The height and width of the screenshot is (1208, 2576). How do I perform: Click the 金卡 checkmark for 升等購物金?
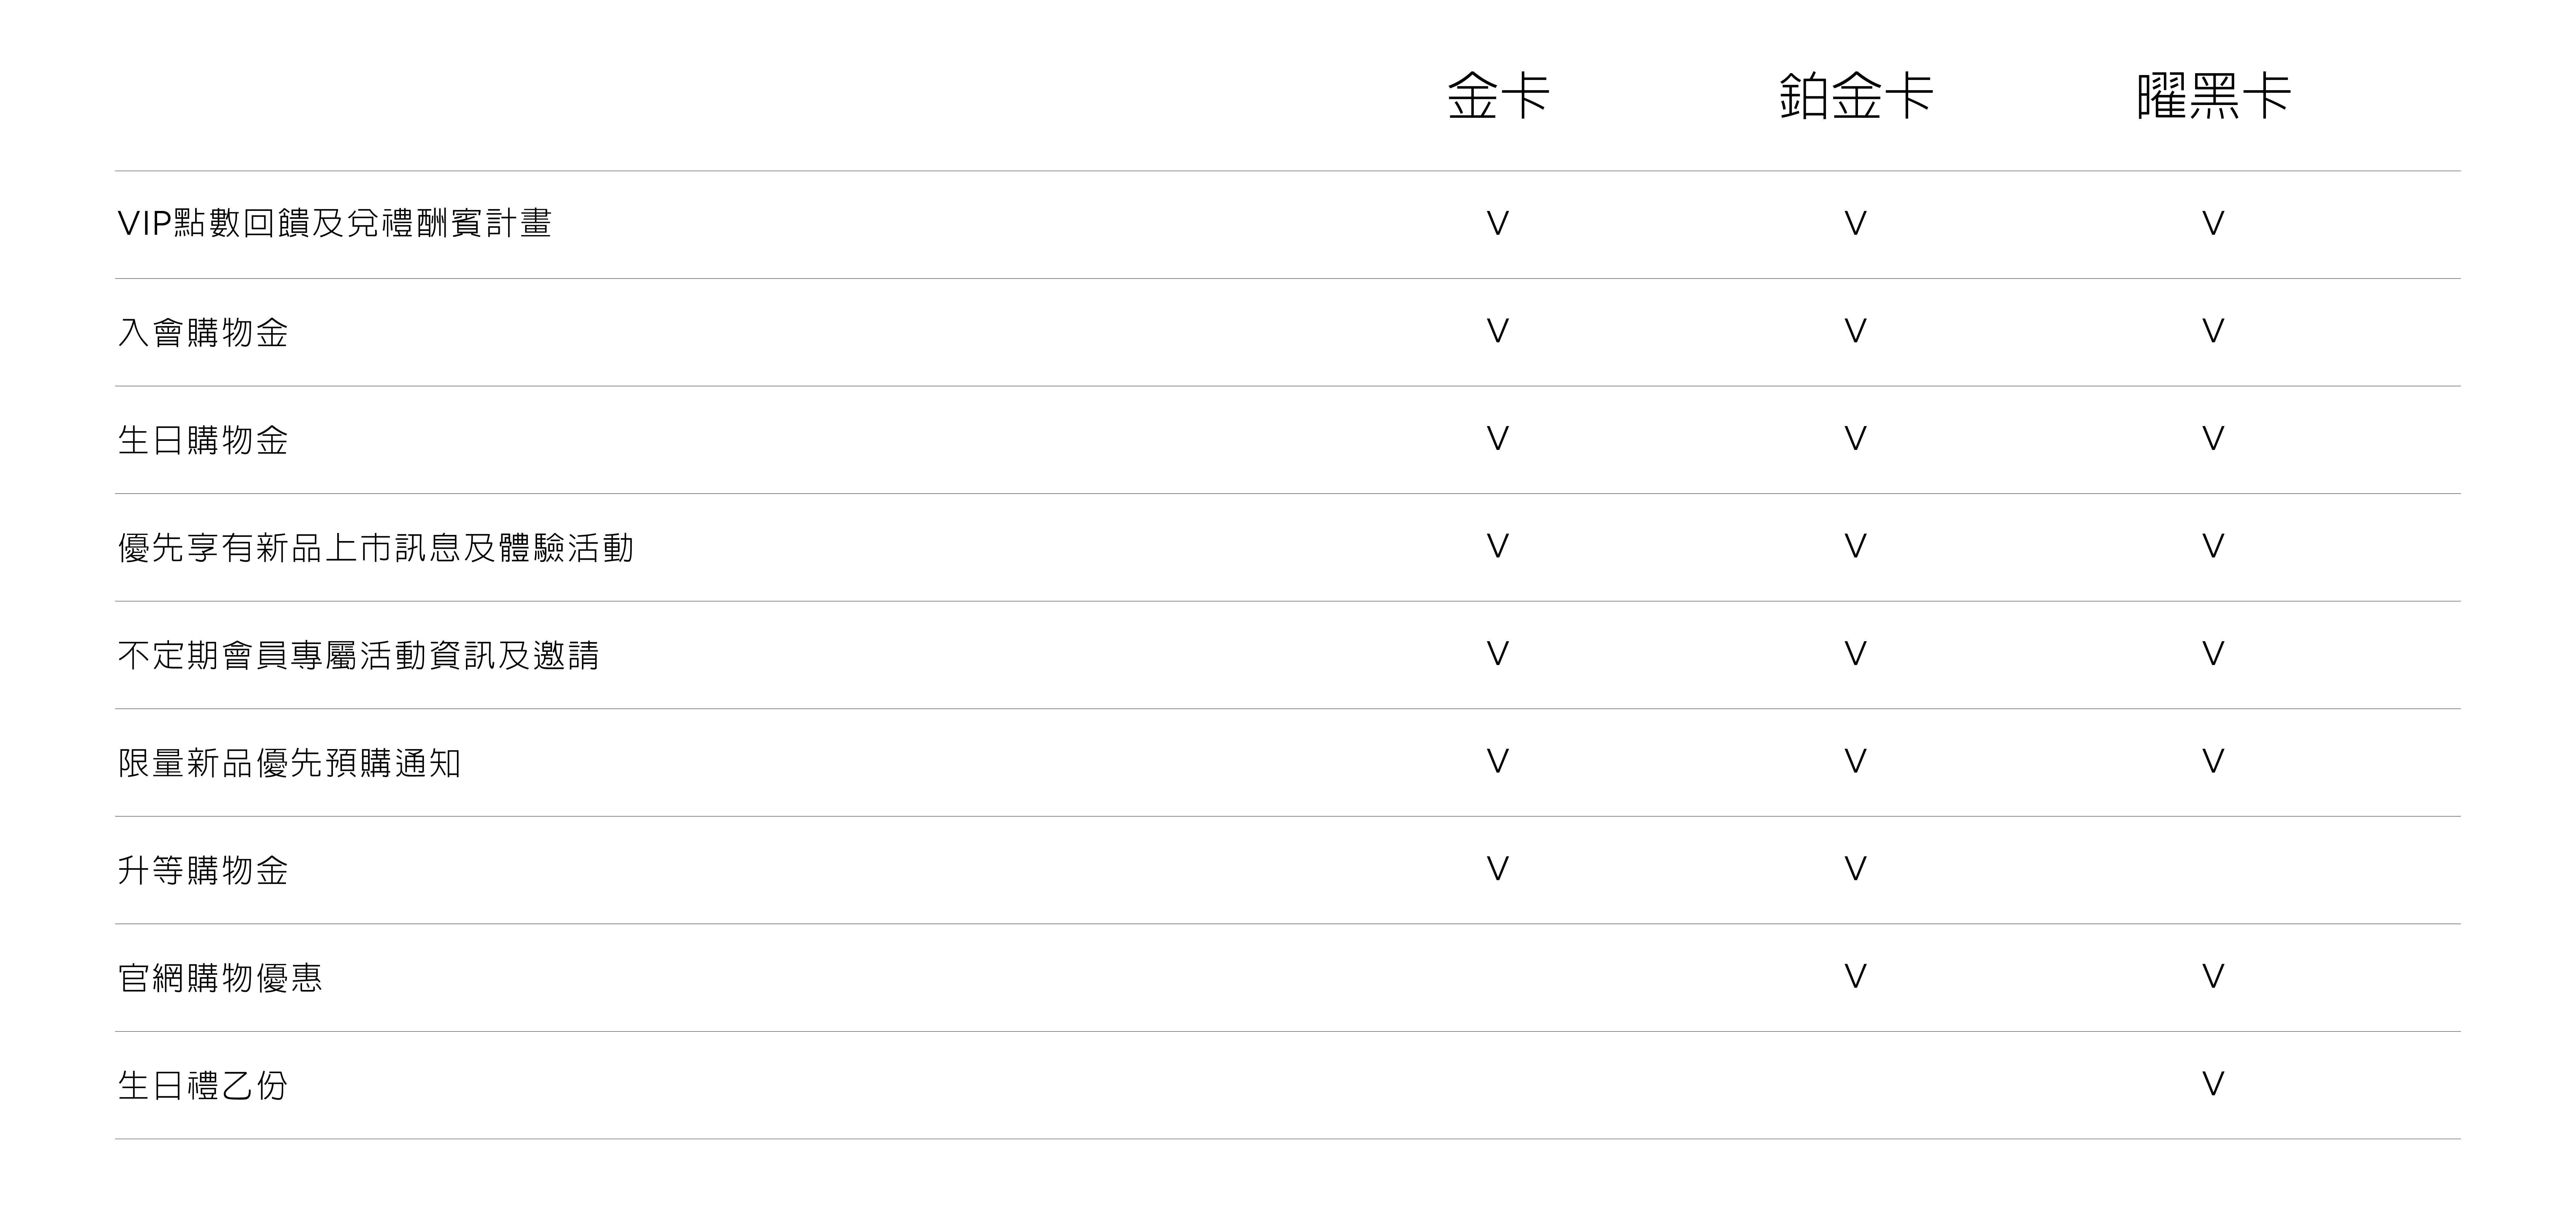point(1497,869)
